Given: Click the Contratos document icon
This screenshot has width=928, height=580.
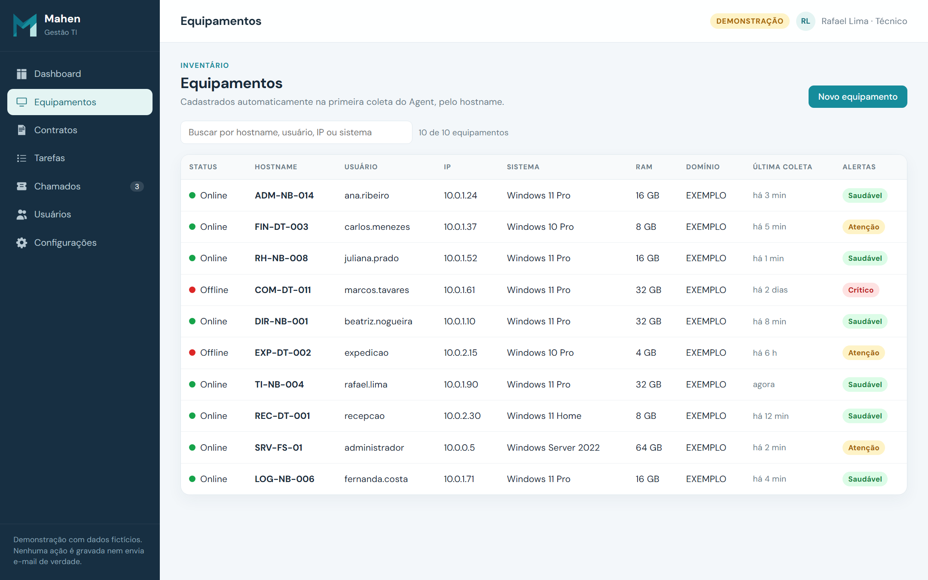Looking at the screenshot, I should click(21, 130).
